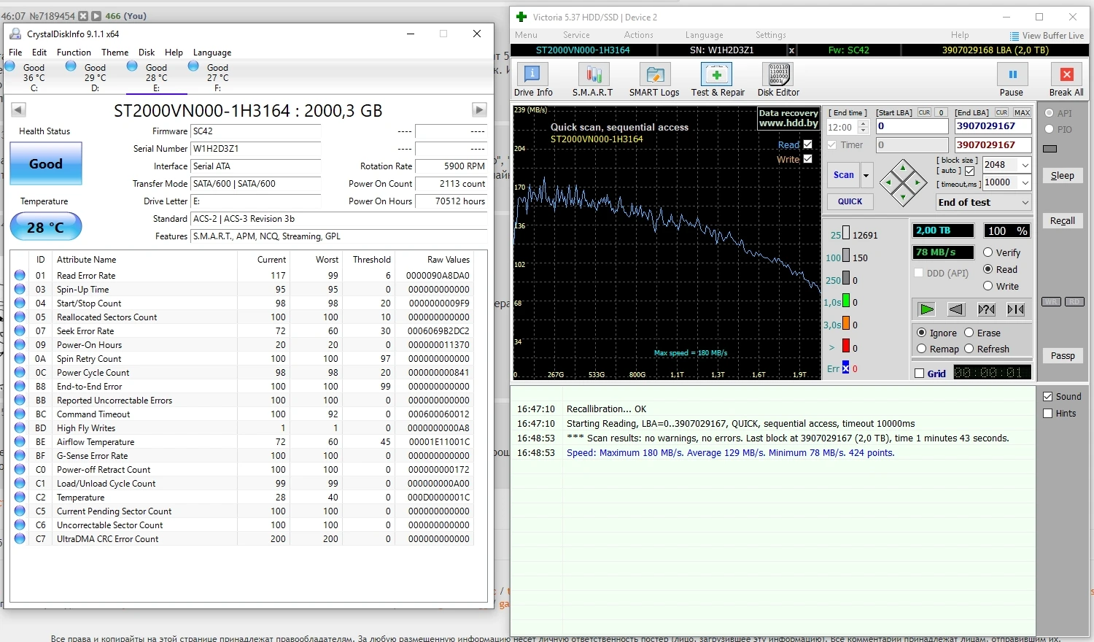Open Actions menu in Victoria
The height and width of the screenshot is (642, 1094).
638,35
